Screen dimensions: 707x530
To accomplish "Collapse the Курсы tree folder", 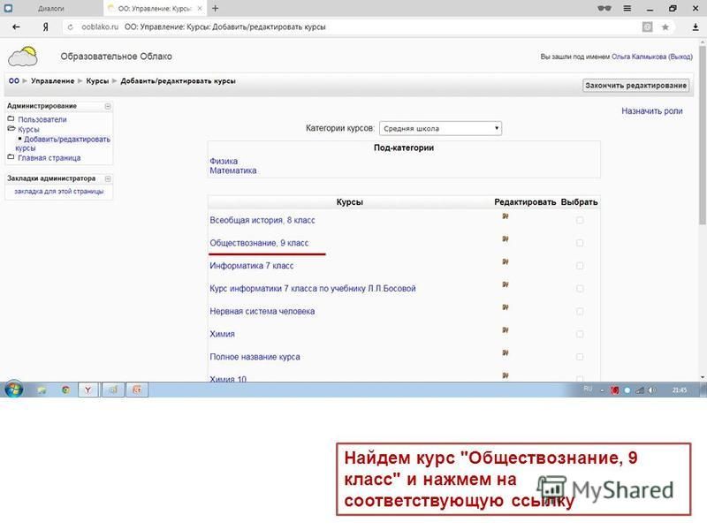I will 11,129.
